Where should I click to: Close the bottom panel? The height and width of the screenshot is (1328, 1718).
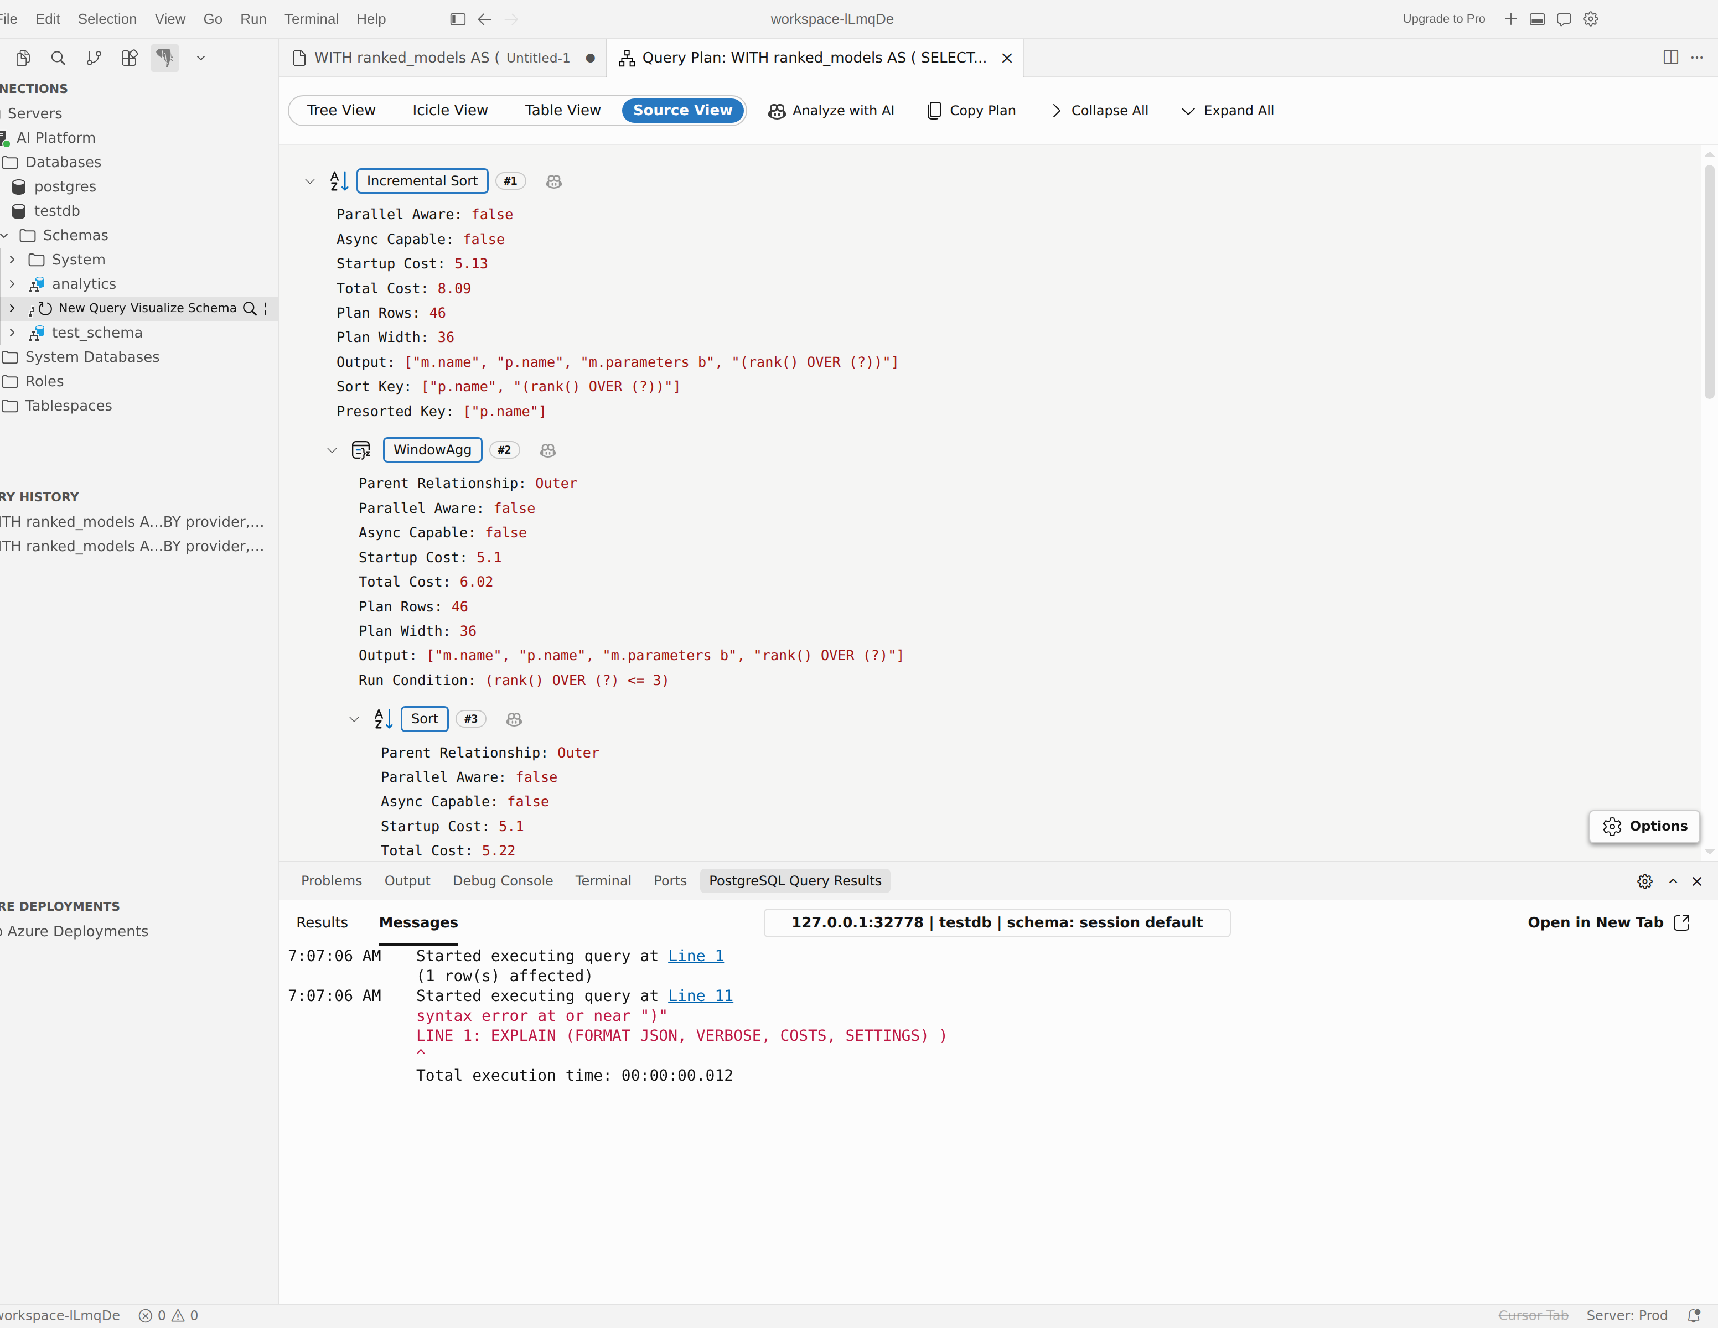pos(1697,881)
